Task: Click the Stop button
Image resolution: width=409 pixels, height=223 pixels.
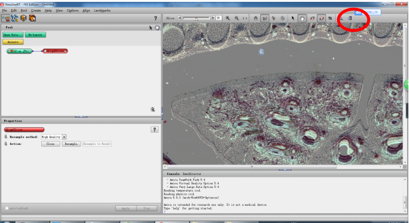Action: [146, 208]
